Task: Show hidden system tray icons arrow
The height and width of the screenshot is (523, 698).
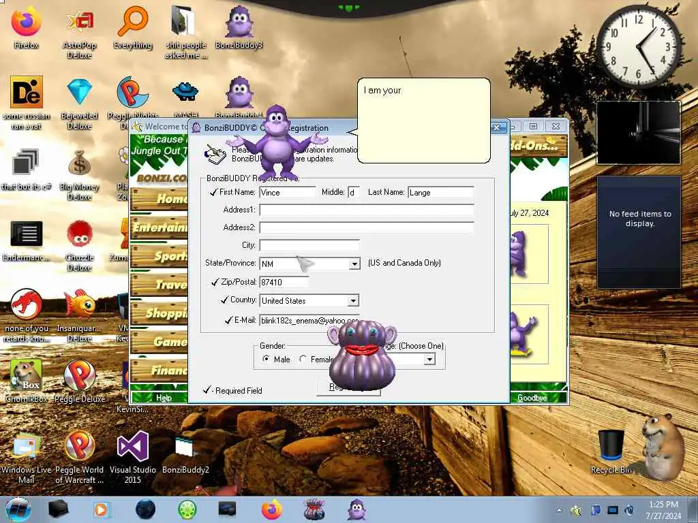Action: click(559, 510)
